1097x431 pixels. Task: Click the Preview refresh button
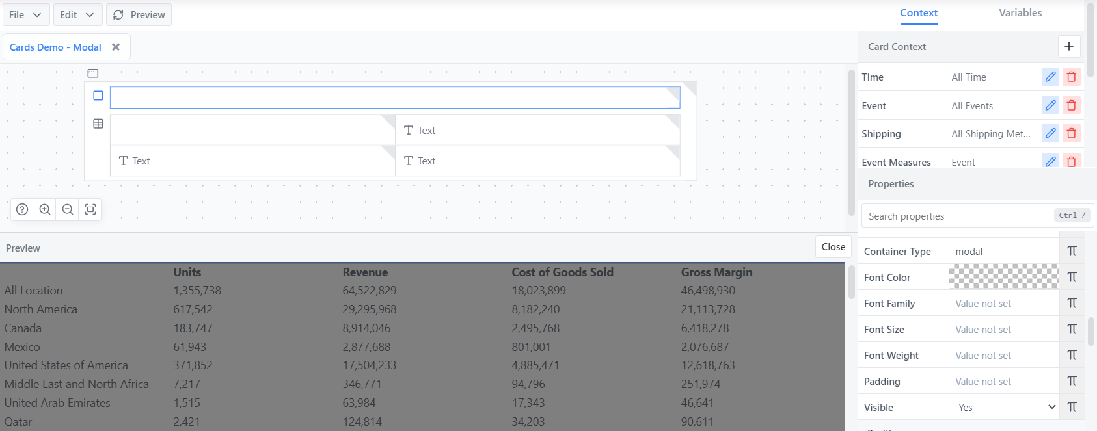(139, 14)
